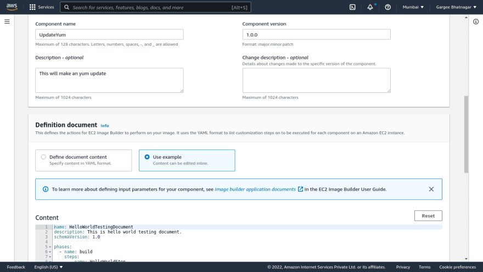Click the Feedback link

coord(16,267)
